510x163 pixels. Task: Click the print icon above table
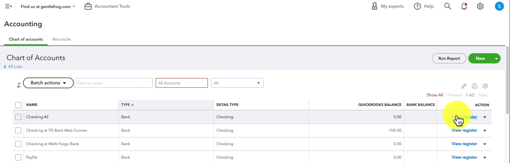pos(475,86)
